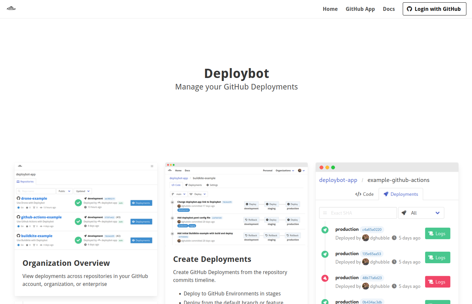Screen dimensions: 472x304
Task: Click Deploy production for the 'Change deploybot.app link' commit
Action: pyautogui.click(x=293, y=204)
